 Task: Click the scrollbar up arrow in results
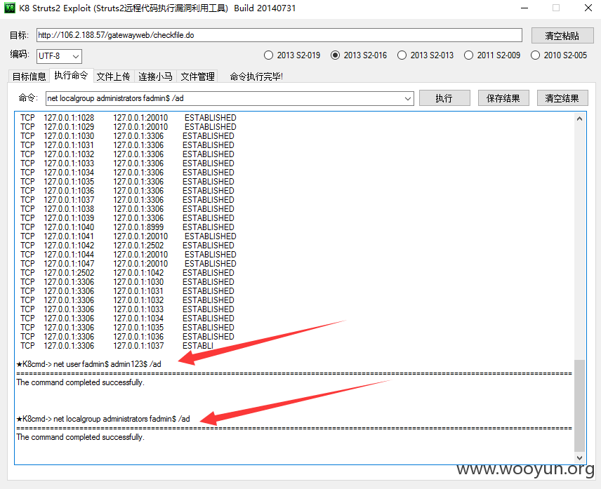[579, 119]
